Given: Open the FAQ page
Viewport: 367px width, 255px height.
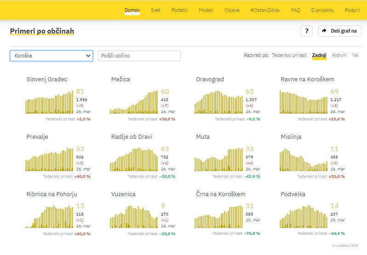Looking at the screenshot, I should point(295,10).
